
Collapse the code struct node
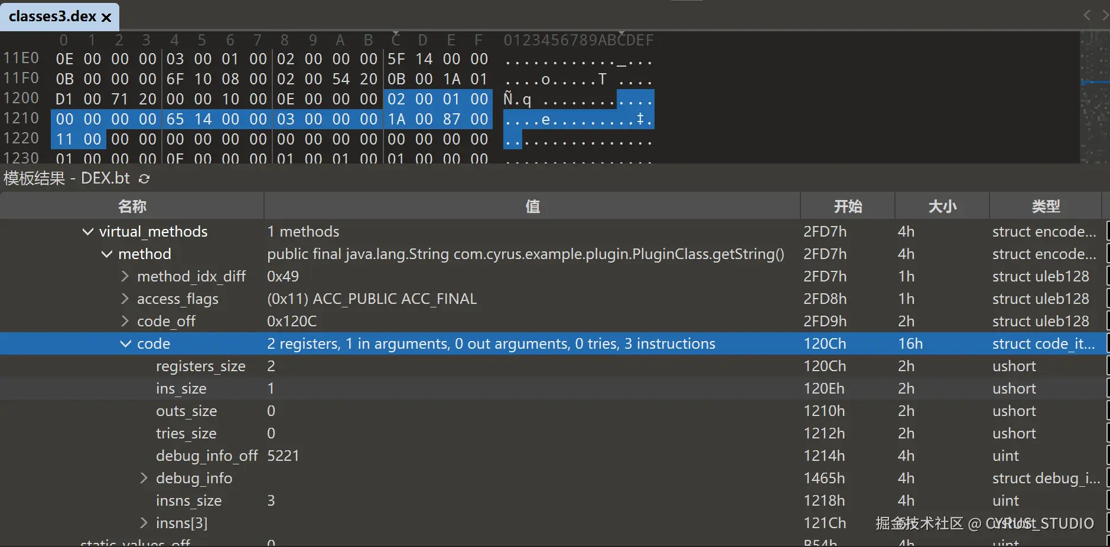tap(125, 343)
